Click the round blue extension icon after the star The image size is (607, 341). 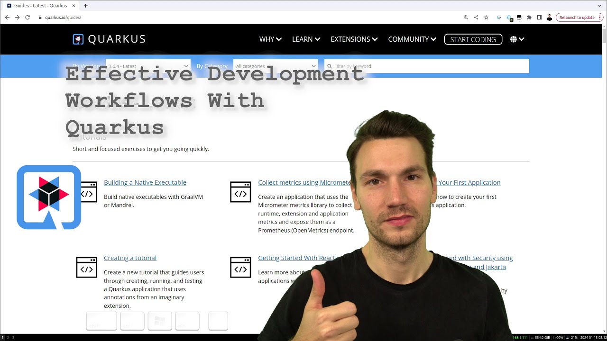(x=499, y=18)
